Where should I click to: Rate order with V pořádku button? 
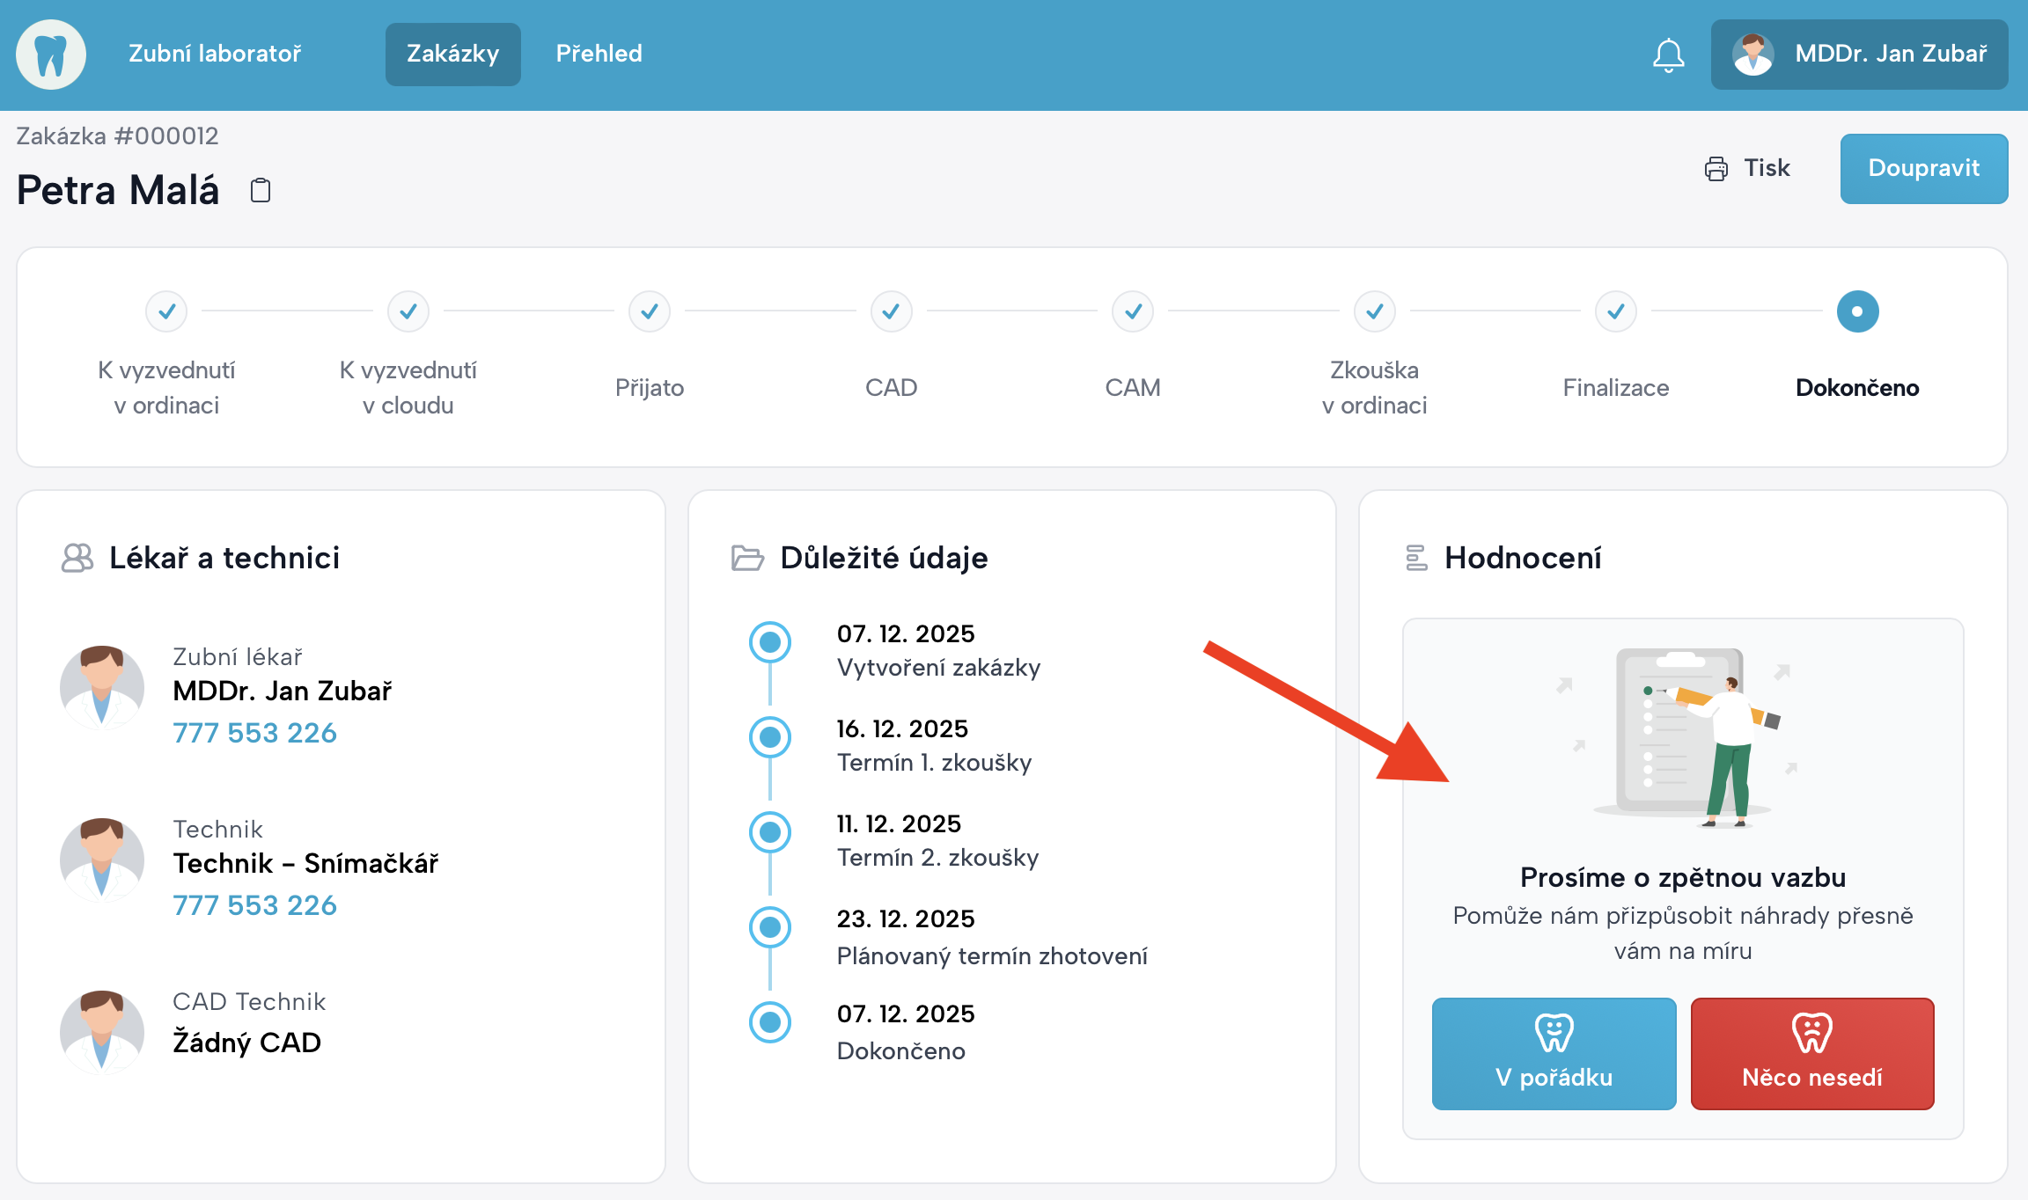pyautogui.click(x=1554, y=1053)
